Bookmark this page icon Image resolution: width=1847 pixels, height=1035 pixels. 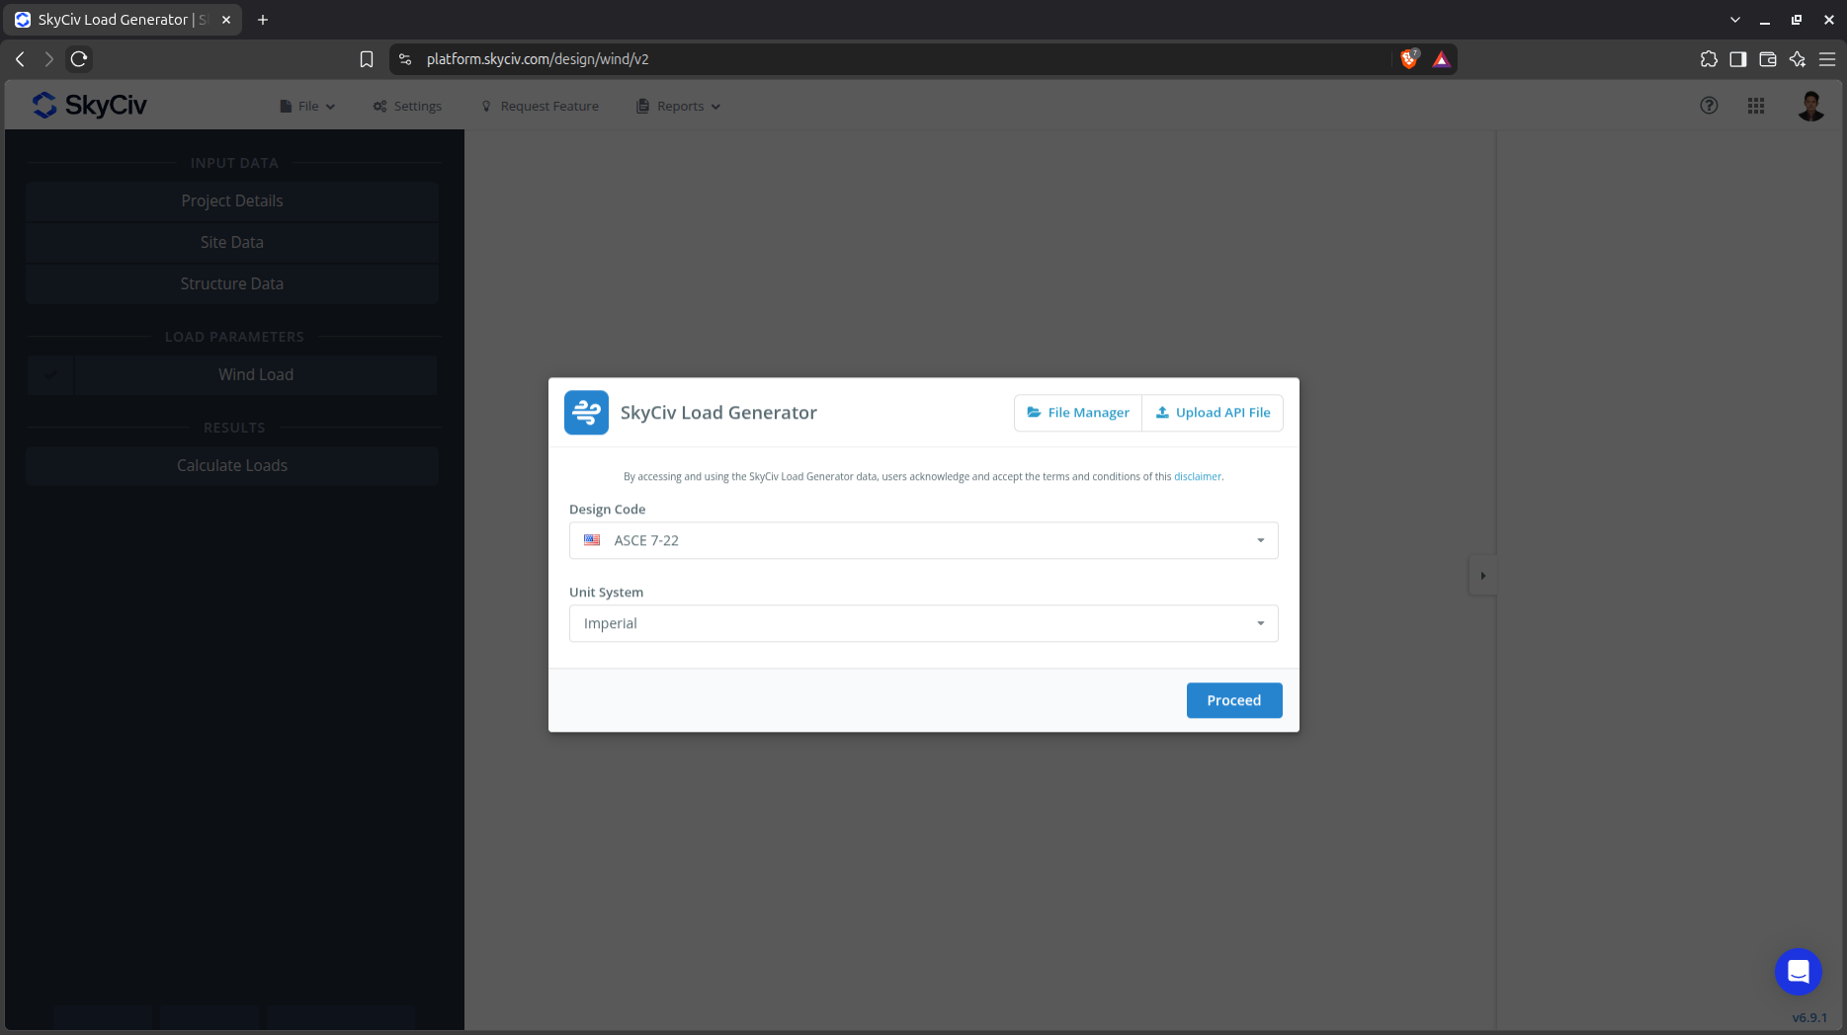pos(367,59)
